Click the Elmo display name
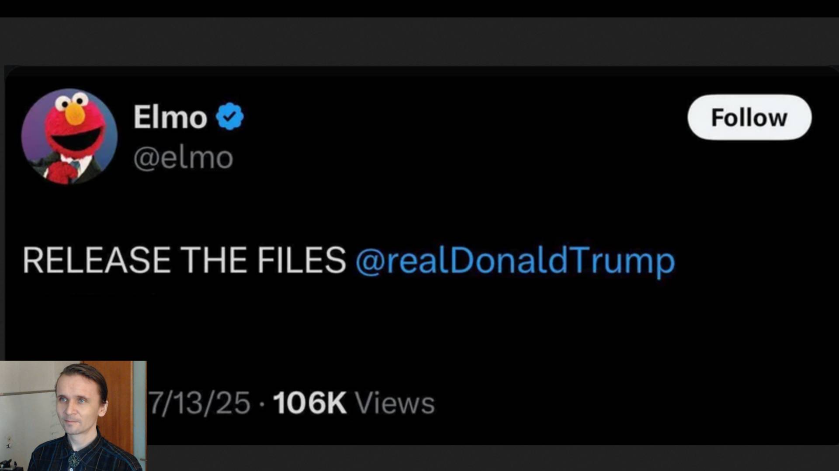 click(170, 117)
